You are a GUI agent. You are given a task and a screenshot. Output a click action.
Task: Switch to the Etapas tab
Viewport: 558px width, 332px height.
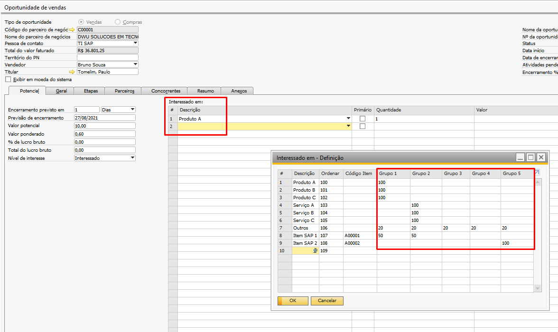point(91,91)
